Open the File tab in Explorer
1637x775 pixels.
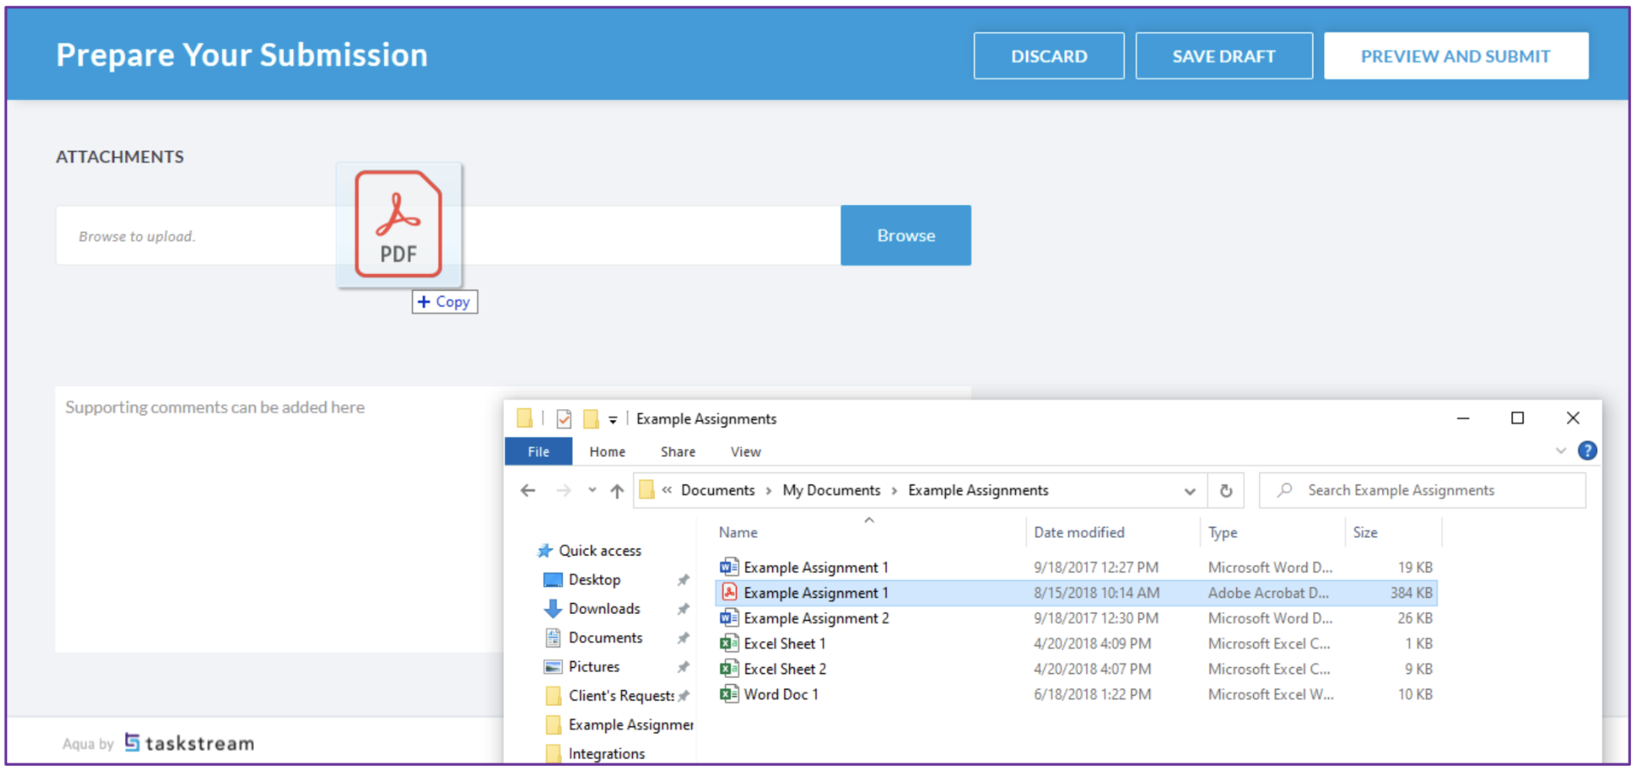tap(538, 451)
